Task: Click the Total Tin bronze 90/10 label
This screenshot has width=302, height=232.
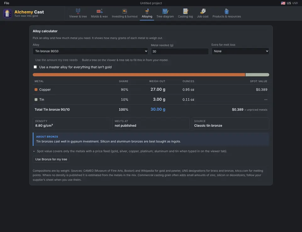Action: tap(52, 109)
